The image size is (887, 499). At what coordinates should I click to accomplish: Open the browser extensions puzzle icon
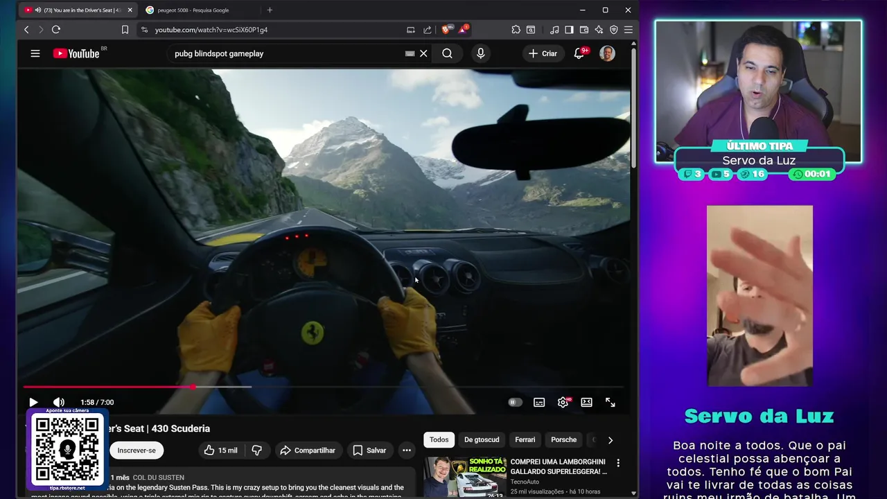[516, 30]
